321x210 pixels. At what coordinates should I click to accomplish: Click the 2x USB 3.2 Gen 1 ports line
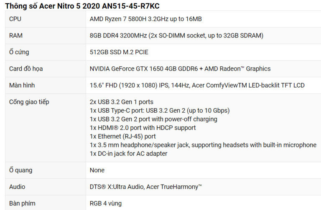point(121,102)
